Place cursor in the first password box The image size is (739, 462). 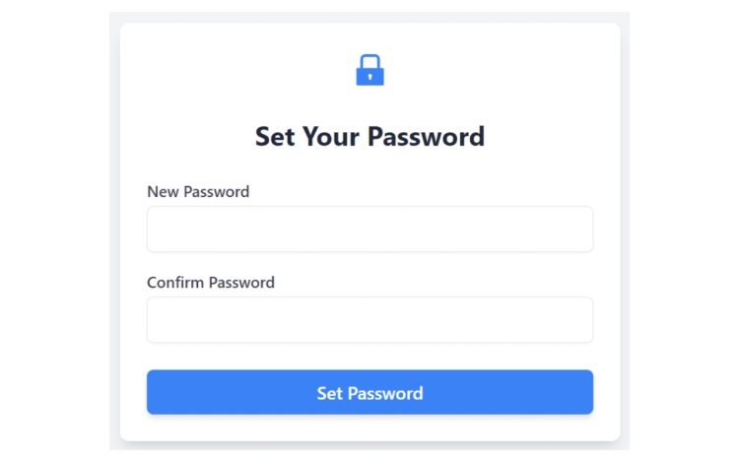369,229
